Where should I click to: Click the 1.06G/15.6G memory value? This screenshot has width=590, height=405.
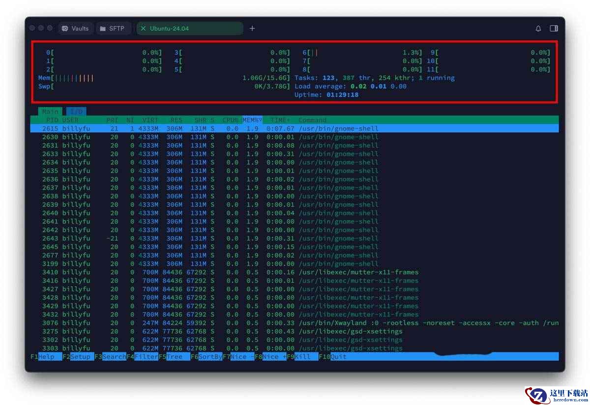pyautogui.click(x=265, y=78)
